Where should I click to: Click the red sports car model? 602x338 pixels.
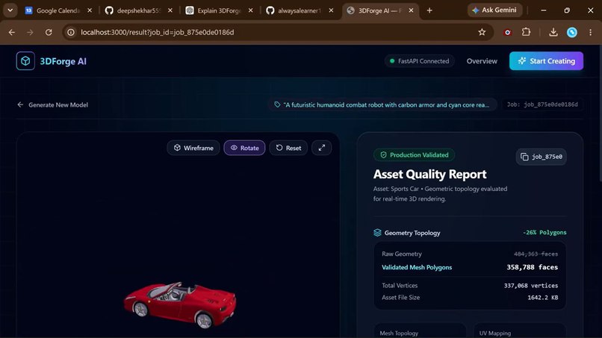(180, 304)
